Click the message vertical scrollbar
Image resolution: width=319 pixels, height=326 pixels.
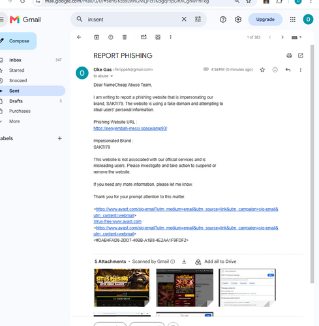pos(312,164)
